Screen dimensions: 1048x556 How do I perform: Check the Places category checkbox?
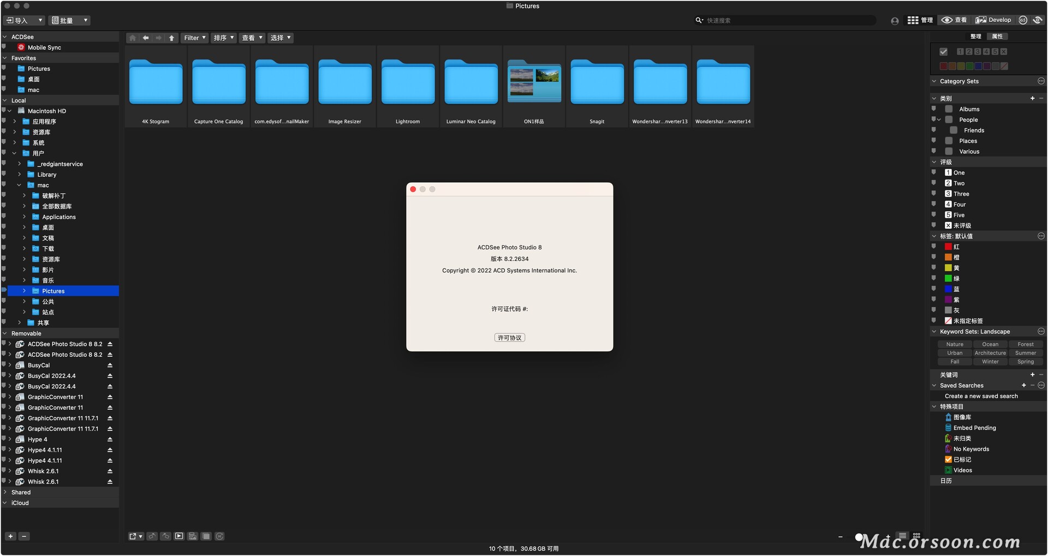pos(949,141)
